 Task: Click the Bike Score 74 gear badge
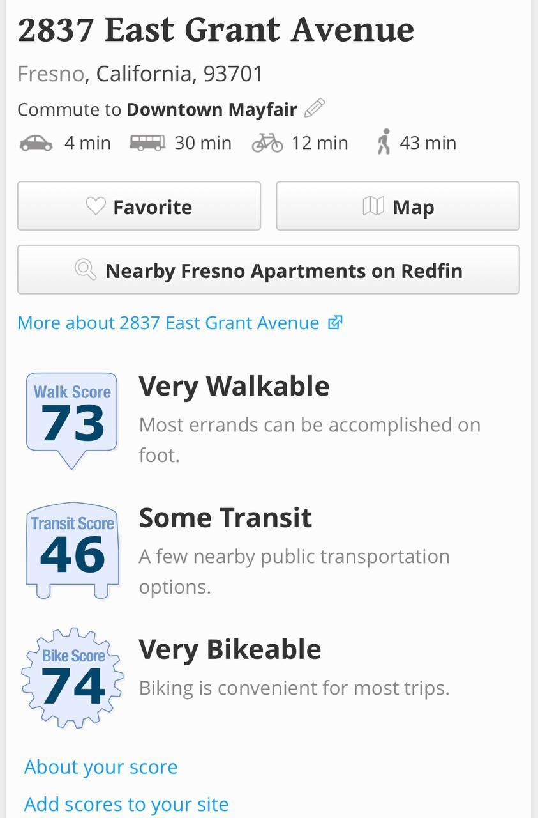[72, 678]
